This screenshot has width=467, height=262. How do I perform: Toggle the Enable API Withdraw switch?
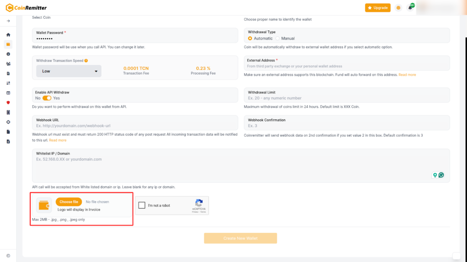point(47,98)
